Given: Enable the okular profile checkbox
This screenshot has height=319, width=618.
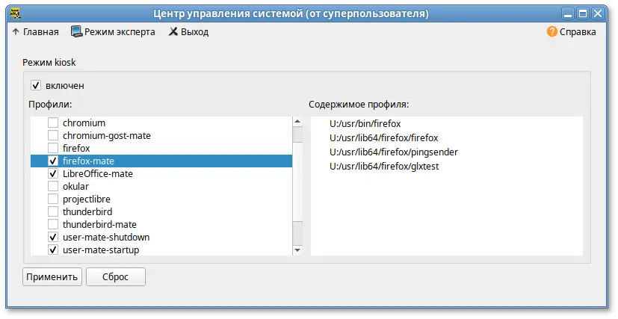Looking at the screenshot, I should pos(53,186).
